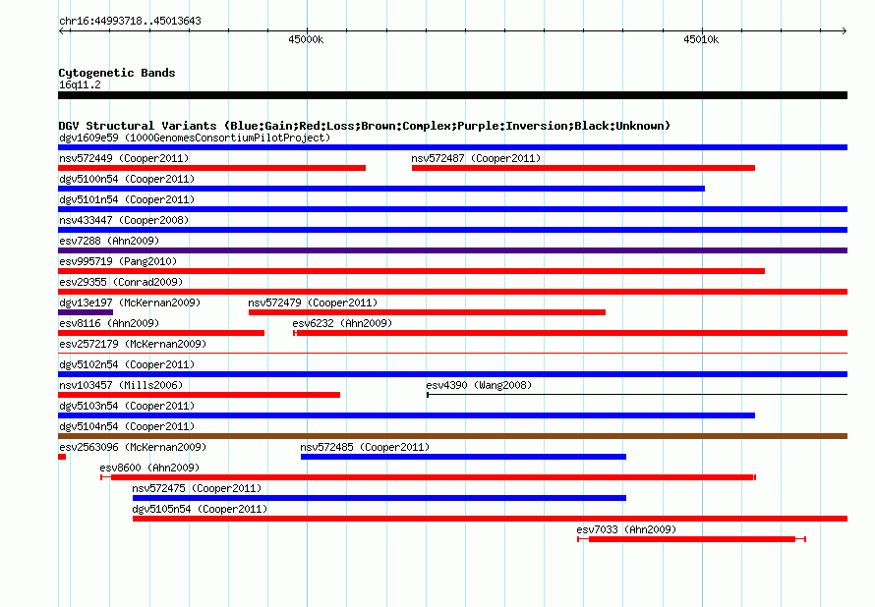Open the esv8116 (Ahn2009) label
Image resolution: width=875 pixels, height=607 pixels.
(x=109, y=323)
